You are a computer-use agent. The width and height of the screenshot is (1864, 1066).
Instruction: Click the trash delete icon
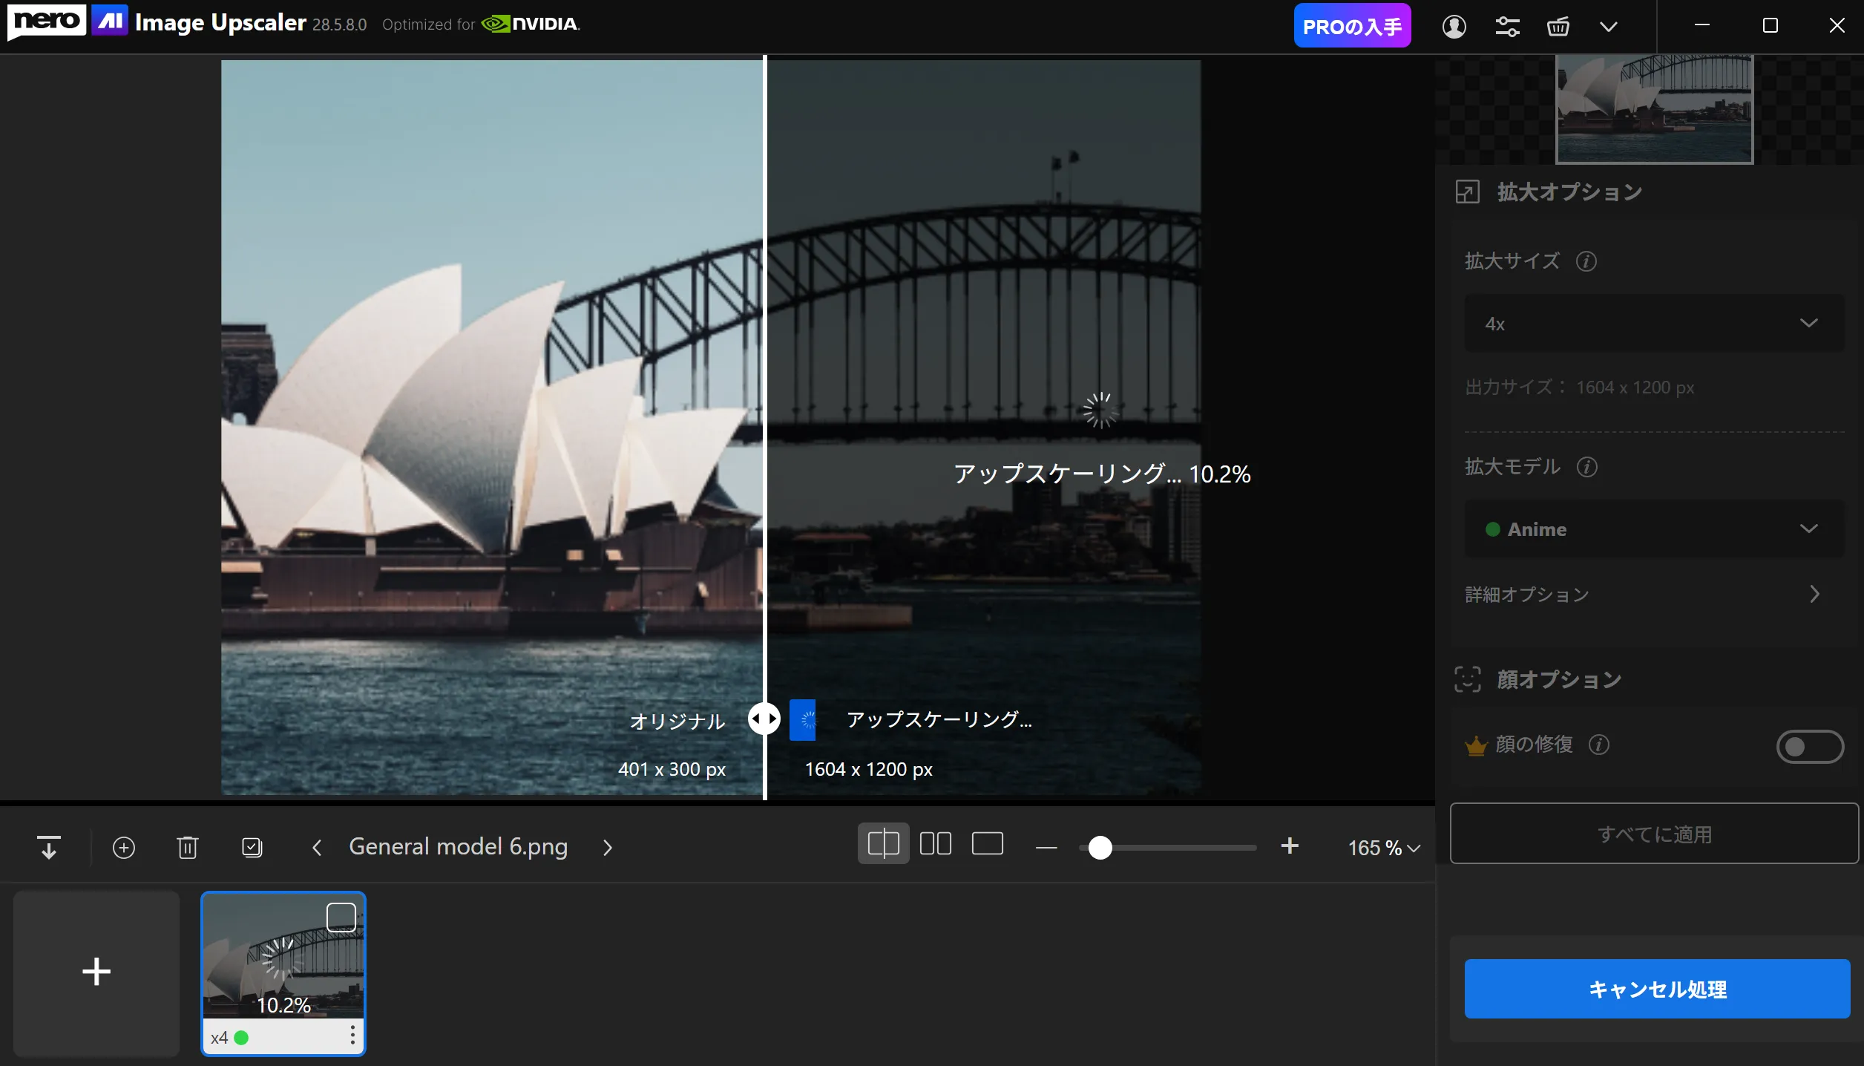[188, 847]
